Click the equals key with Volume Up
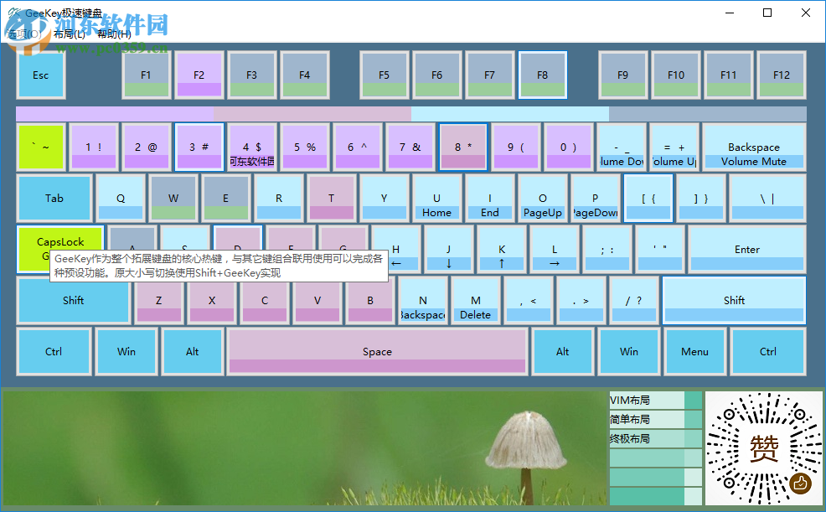This screenshot has width=826, height=512. (674, 147)
